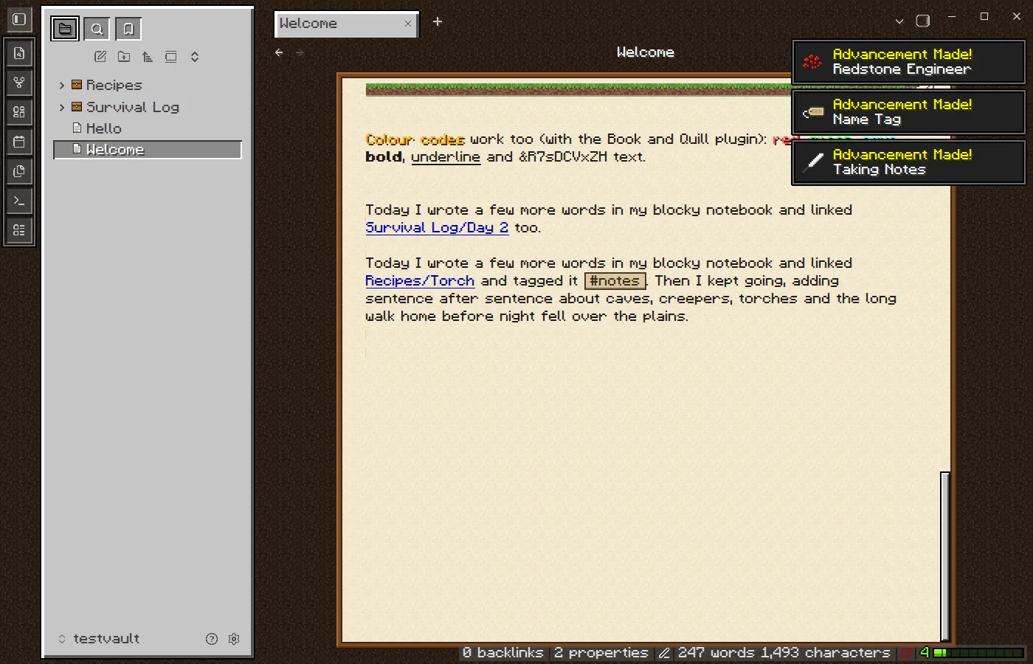Collapse the left sidebar with the ribbon toggle
The width and height of the screenshot is (1033, 664).
19,19
